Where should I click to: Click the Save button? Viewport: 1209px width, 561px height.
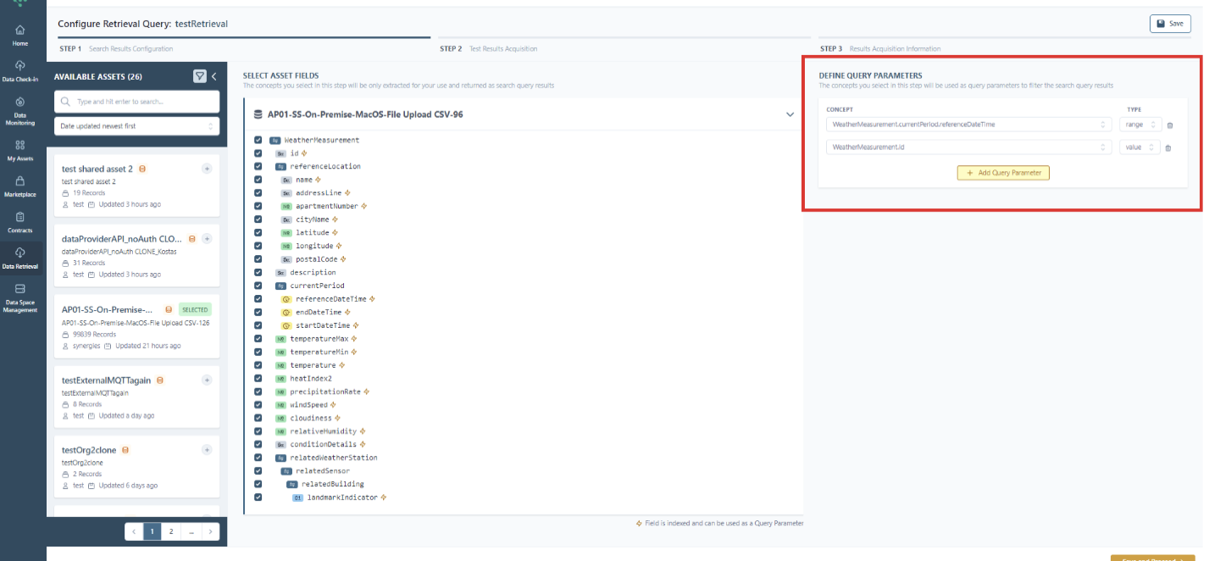point(1170,24)
